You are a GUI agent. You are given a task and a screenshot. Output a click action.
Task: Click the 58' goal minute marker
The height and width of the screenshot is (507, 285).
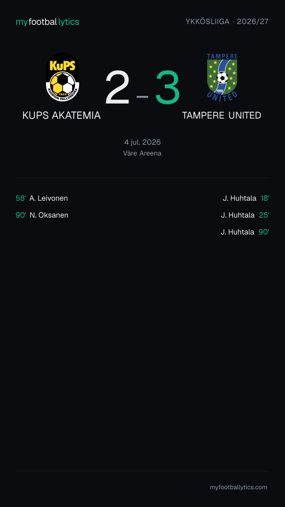tap(21, 198)
